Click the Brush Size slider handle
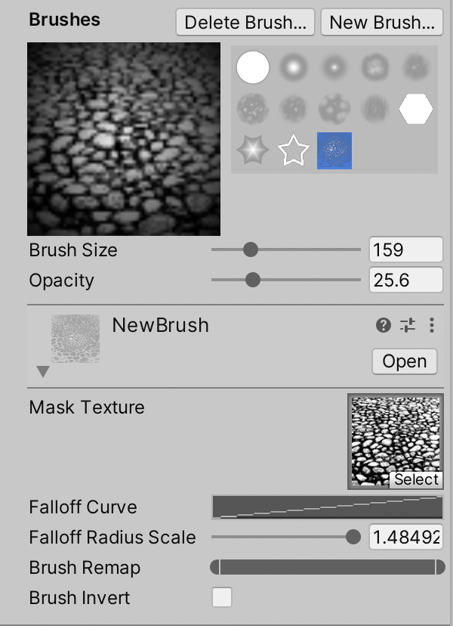 [x=251, y=249]
